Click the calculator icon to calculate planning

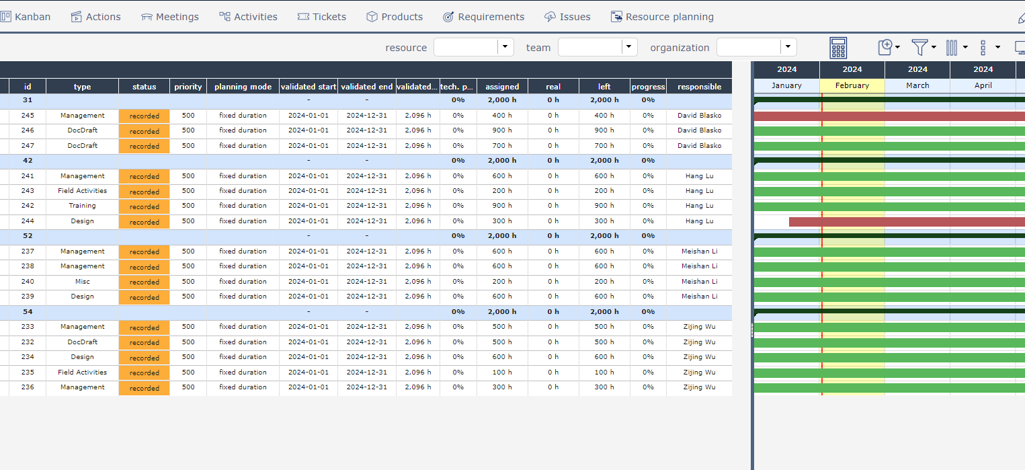pyautogui.click(x=838, y=48)
